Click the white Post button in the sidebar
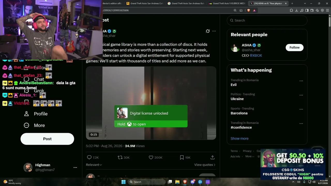This screenshot has height=186, width=331. tap(47, 139)
